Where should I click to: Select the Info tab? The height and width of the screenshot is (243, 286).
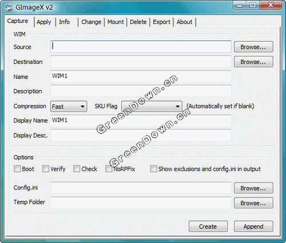(x=64, y=22)
